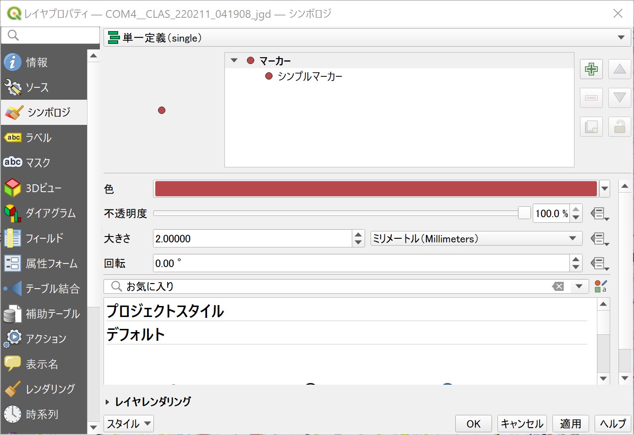Clear the お気に入り search text
634x435 pixels.
558,286
